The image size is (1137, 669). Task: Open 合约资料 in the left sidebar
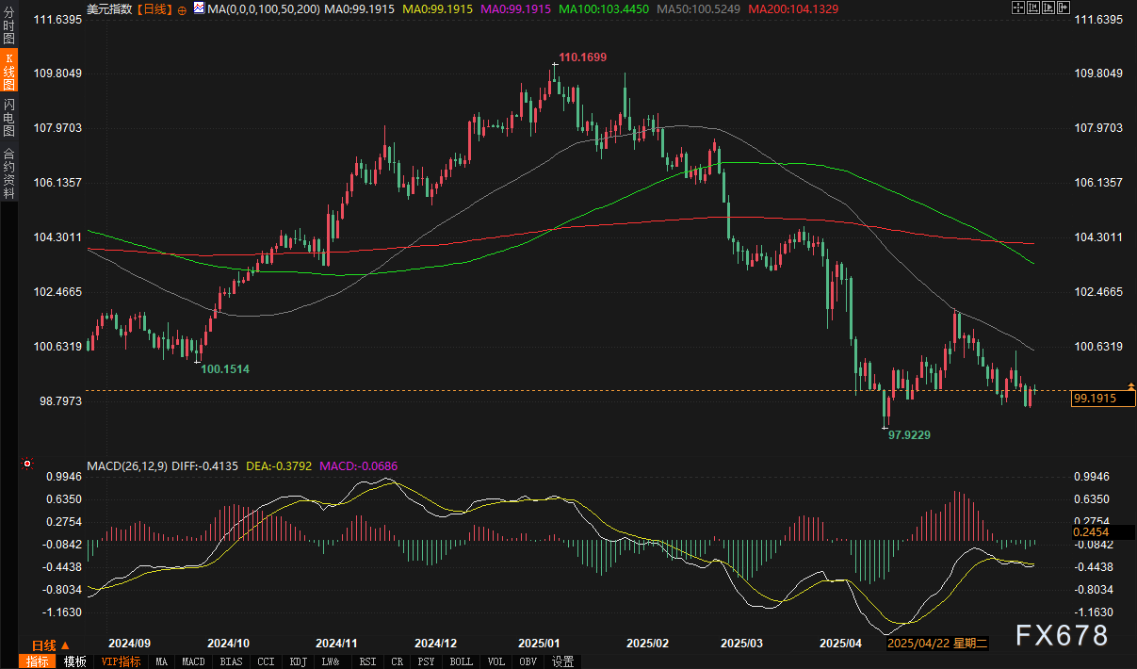8,173
